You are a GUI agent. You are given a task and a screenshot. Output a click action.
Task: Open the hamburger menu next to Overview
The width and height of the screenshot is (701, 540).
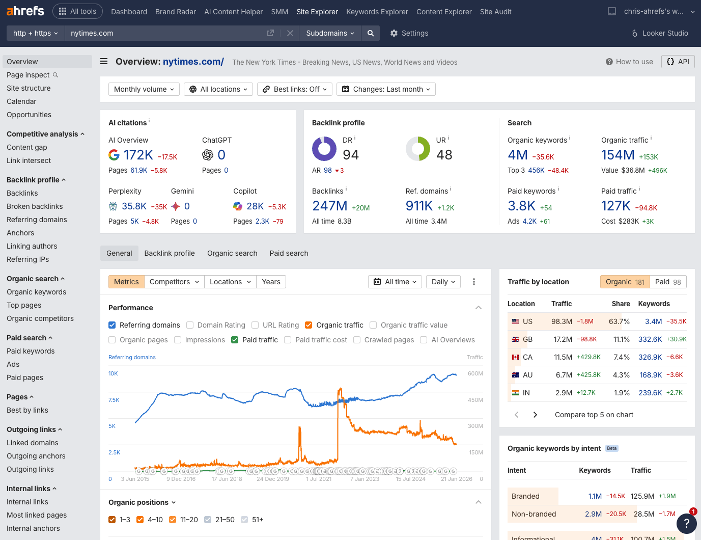tap(103, 61)
